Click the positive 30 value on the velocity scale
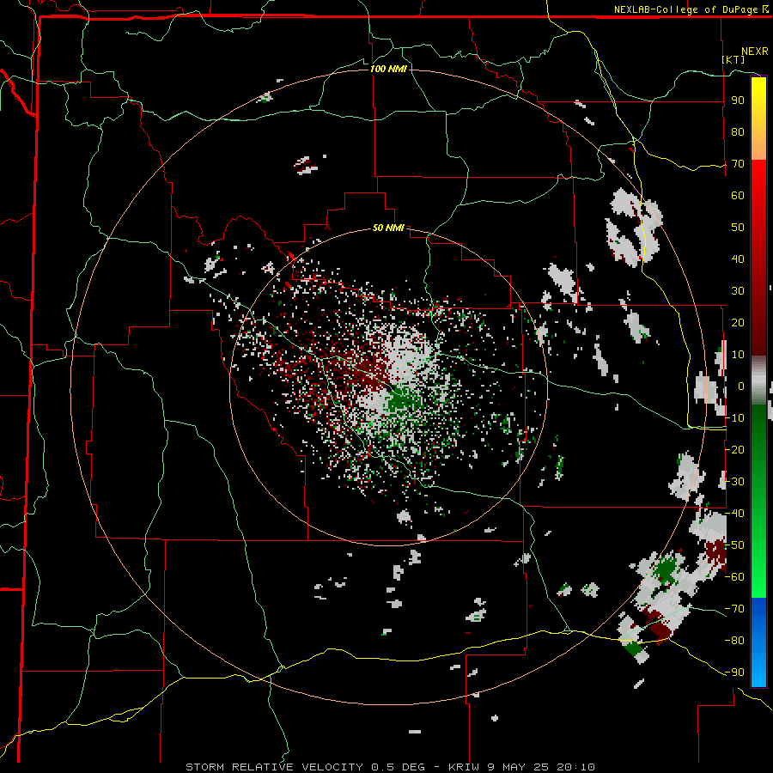Viewport: 773px width, 773px height. click(x=738, y=291)
